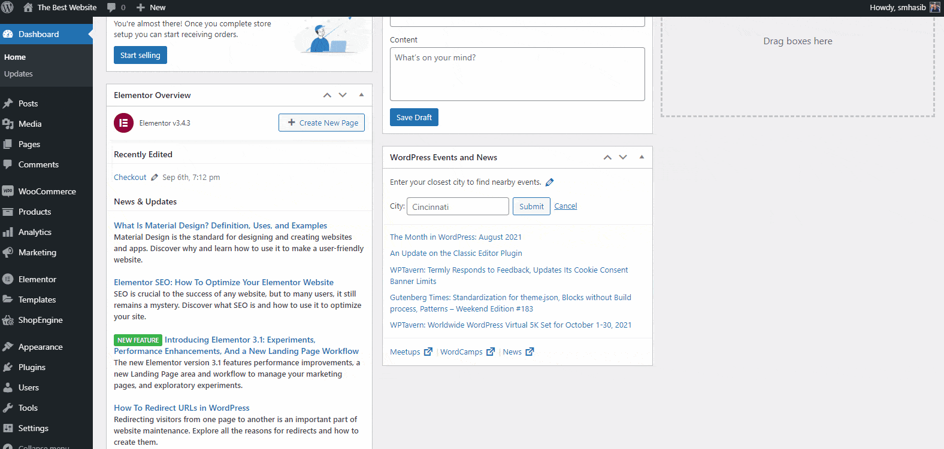Viewport: 944px width, 449px height.
Task: Open 'The Month in WordPress: August 2021'
Action: pos(456,237)
